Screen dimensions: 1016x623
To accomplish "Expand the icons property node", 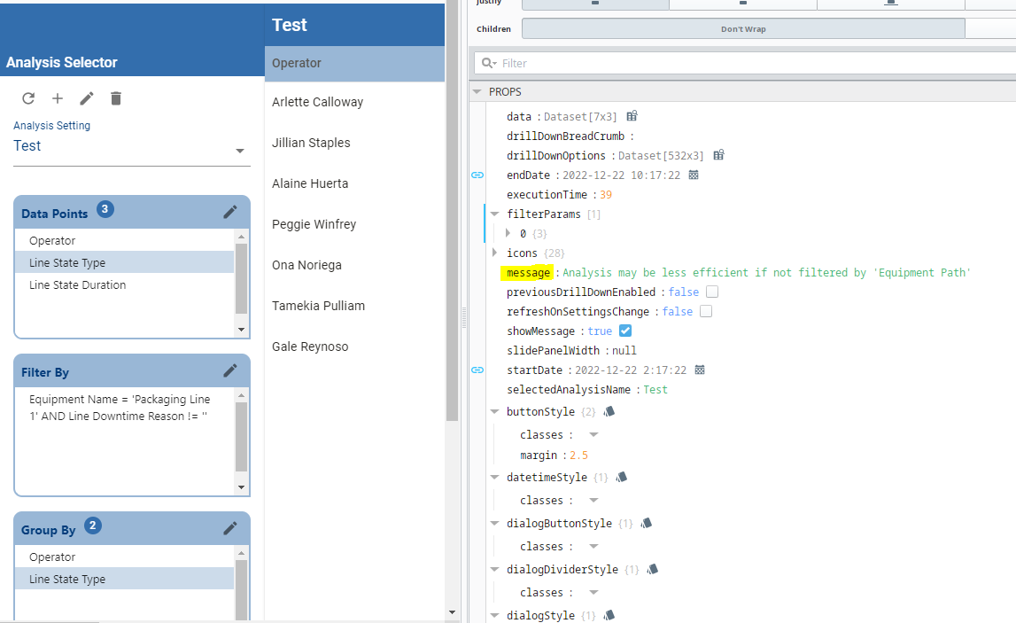I will (x=495, y=253).
